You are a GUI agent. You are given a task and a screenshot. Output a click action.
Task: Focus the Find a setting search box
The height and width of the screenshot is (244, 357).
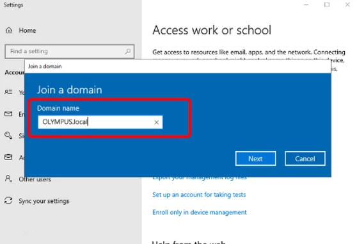click(70, 51)
